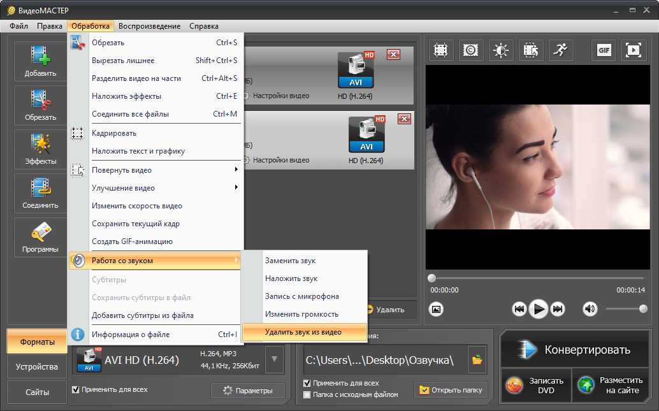
Task: Open the output format dropdown arrow
Action: point(275,359)
